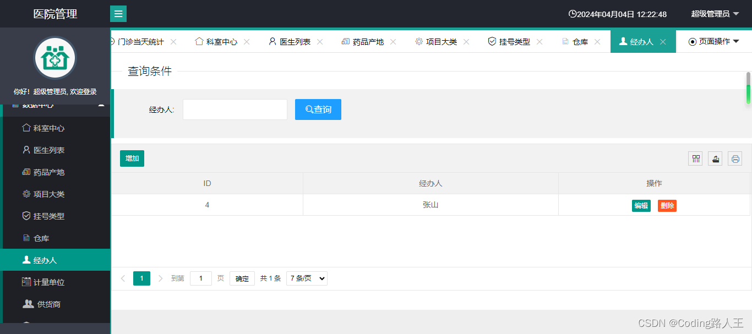
Task: Open the 页面操作 dropdown
Action: (x=714, y=42)
